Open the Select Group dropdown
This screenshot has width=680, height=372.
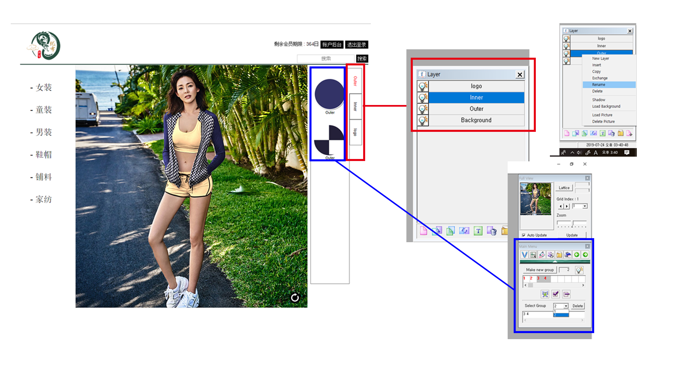566,306
